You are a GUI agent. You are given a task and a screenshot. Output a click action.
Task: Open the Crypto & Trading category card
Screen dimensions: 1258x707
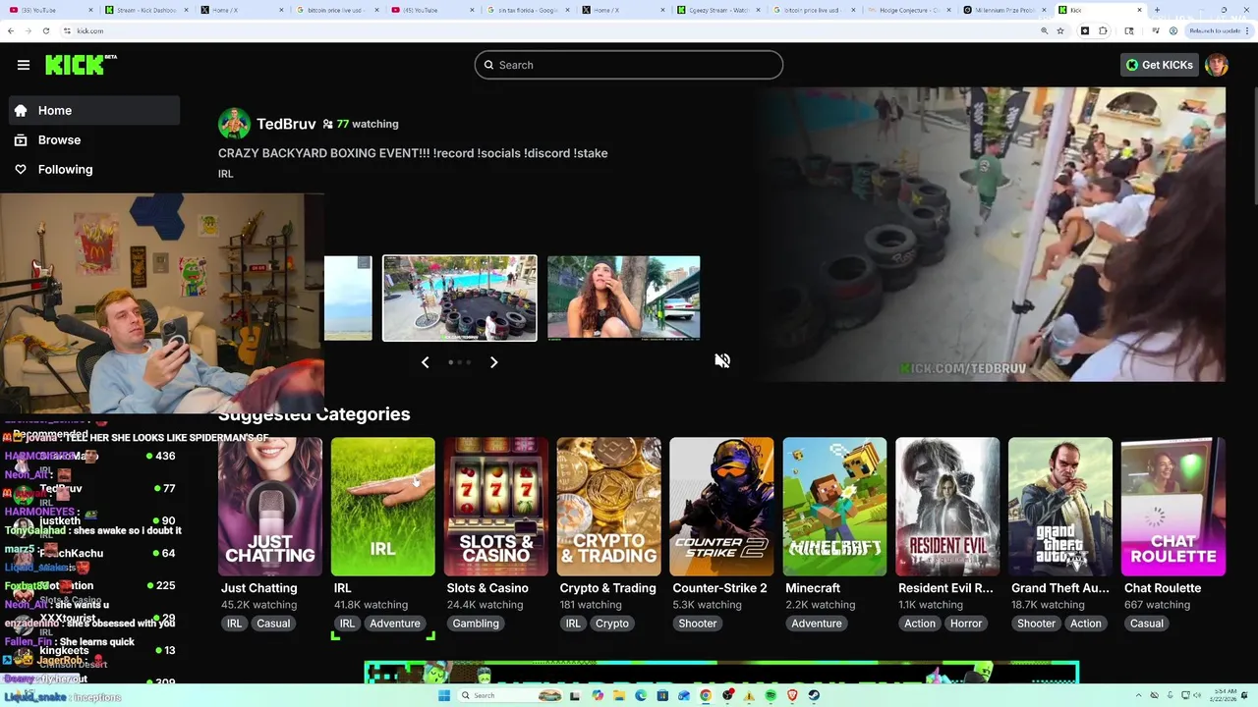pyautogui.click(x=609, y=507)
